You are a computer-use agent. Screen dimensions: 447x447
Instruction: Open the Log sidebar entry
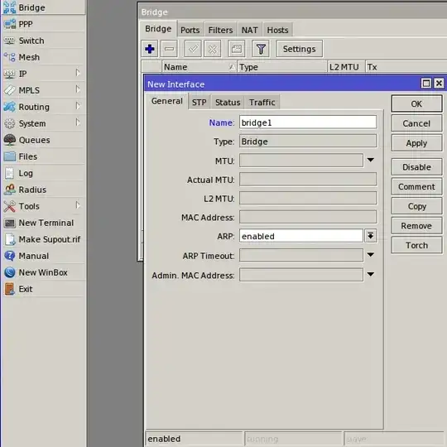43,173
